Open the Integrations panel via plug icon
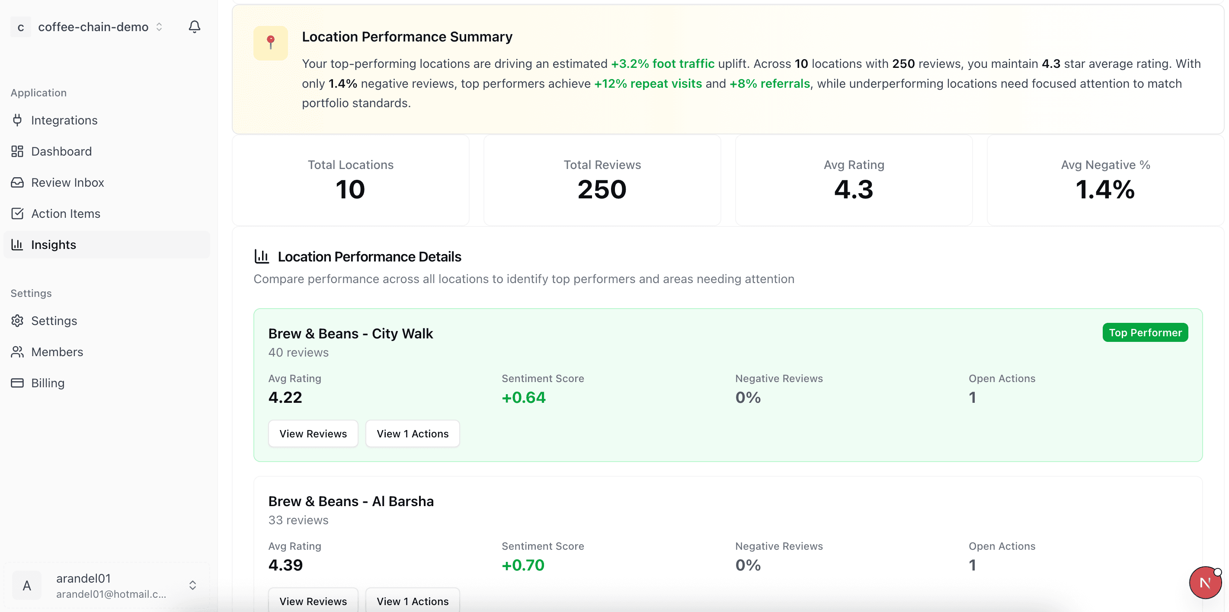The width and height of the screenshot is (1229, 612). 17,120
